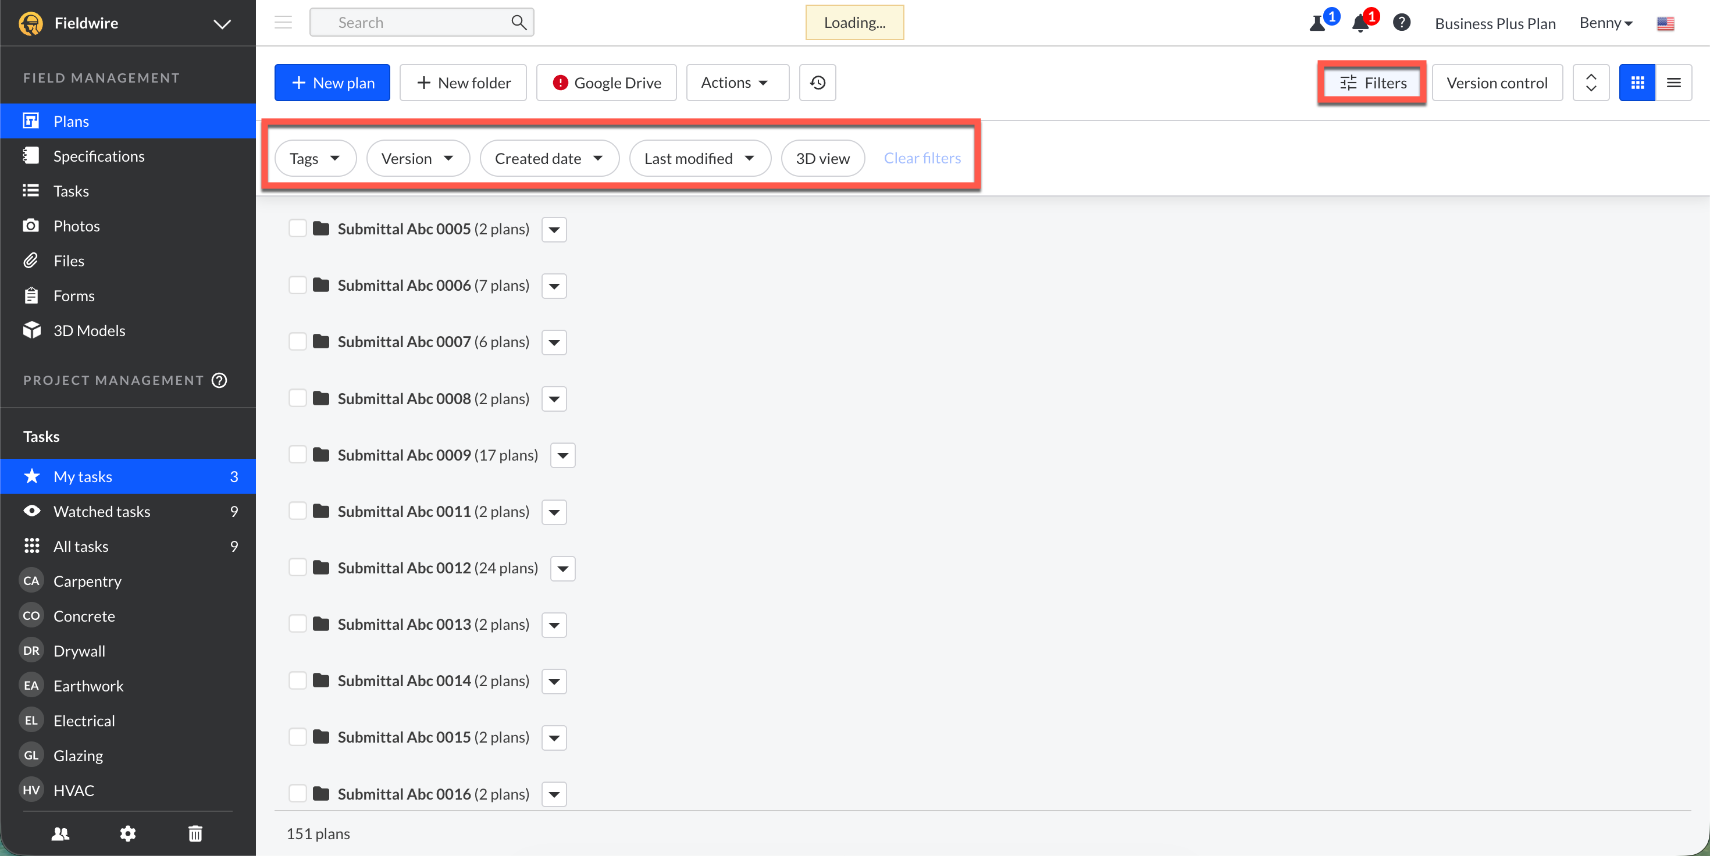Click the Search input field

(x=412, y=23)
